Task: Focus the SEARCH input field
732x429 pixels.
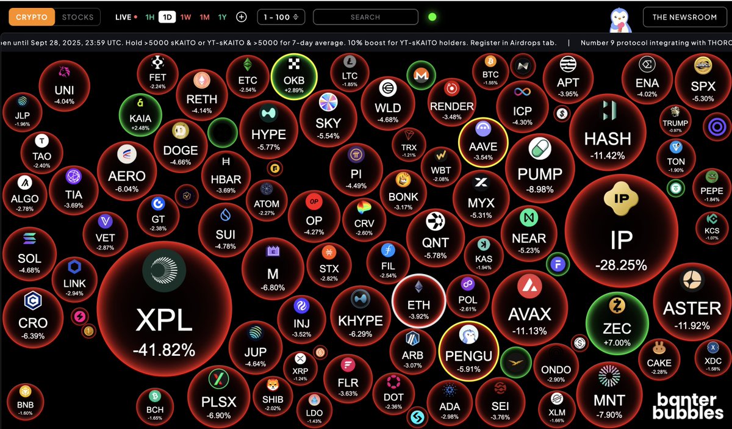Action: point(365,17)
